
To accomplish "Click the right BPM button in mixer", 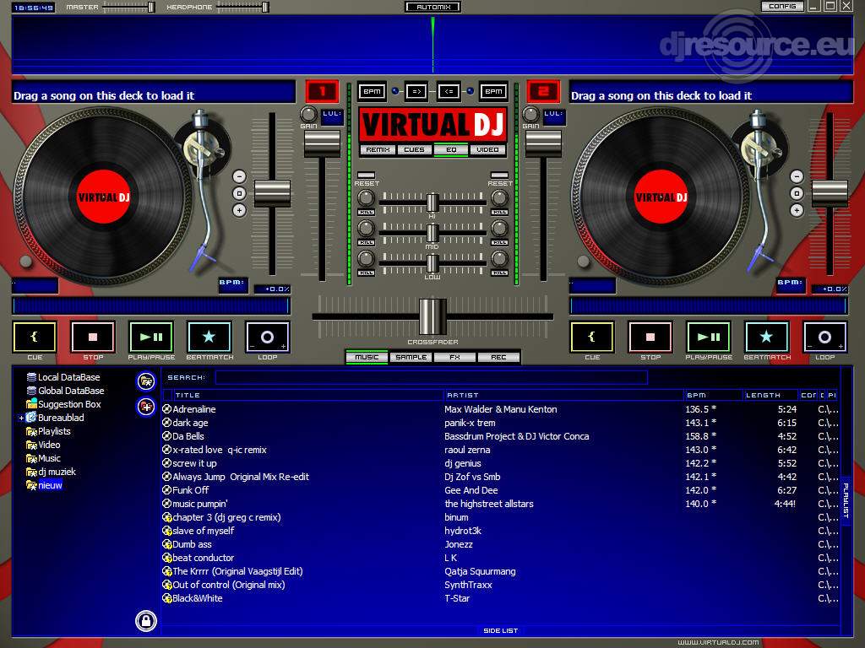I will pos(493,91).
